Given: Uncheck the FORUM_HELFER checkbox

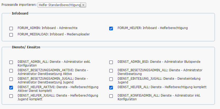Looking at the screenshot, I should [x=111, y=28].
